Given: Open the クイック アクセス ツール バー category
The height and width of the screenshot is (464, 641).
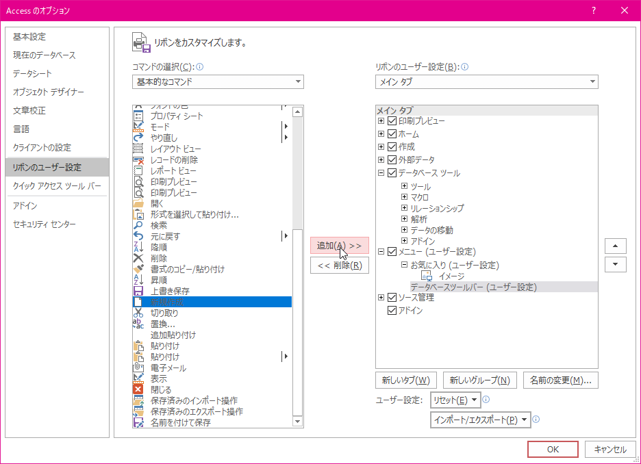Looking at the screenshot, I should click(57, 186).
